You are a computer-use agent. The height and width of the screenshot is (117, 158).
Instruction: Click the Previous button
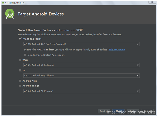[104, 111]
